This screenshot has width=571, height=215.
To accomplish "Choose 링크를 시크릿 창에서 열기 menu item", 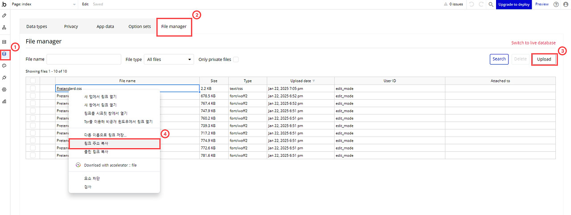I will coord(114,113).
